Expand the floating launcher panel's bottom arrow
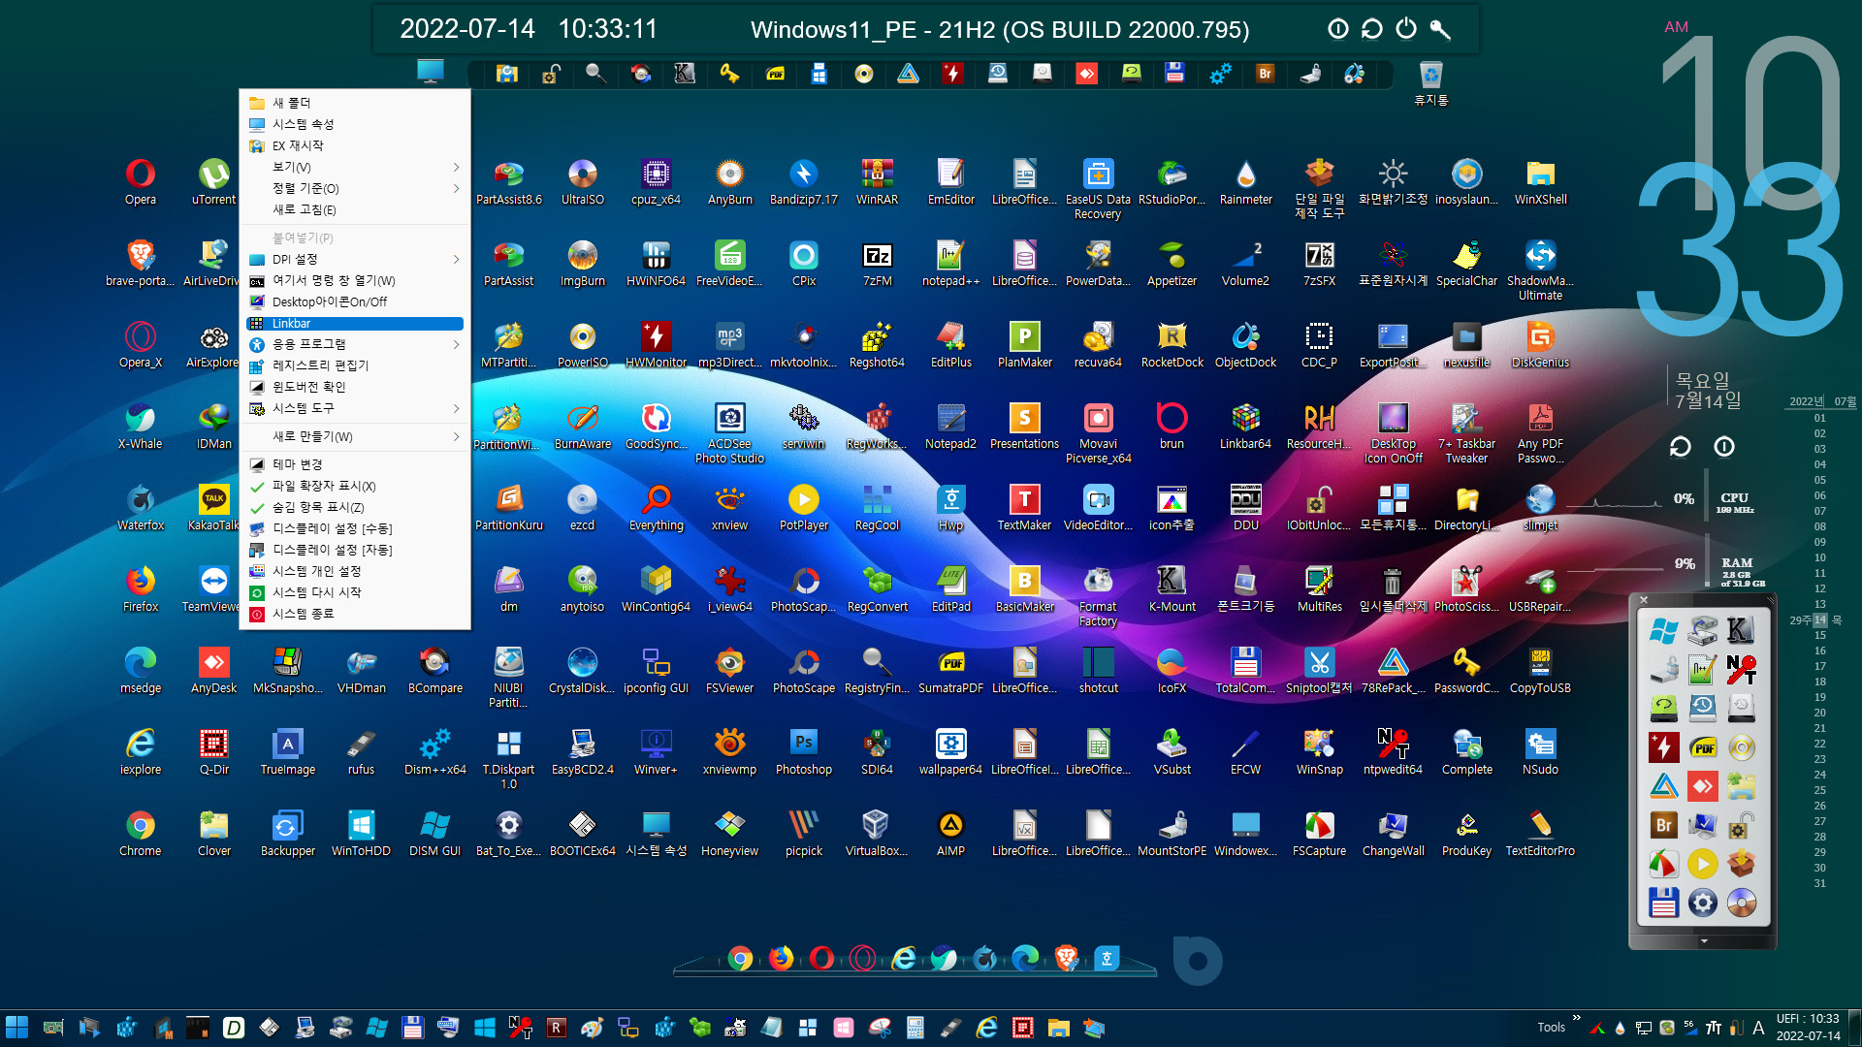The image size is (1862, 1047). coord(1704,940)
